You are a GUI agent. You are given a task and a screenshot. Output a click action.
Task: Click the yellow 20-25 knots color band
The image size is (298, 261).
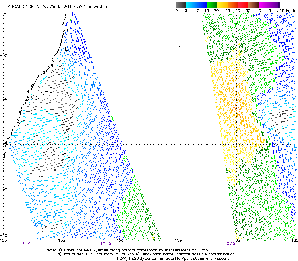pos(222,5)
